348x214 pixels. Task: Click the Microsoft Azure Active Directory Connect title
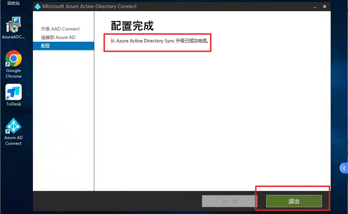coord(89,6)
